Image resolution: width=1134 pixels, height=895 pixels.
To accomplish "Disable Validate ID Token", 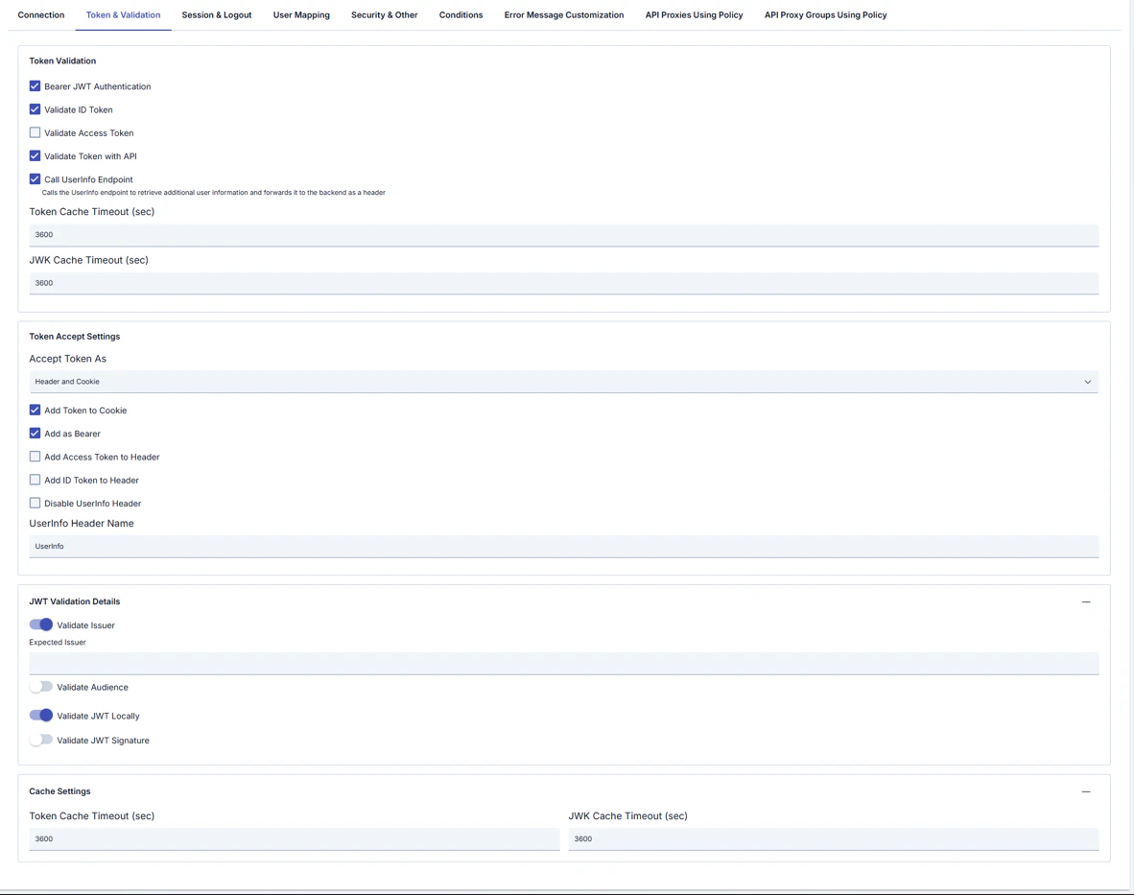I will pos(35,109).
